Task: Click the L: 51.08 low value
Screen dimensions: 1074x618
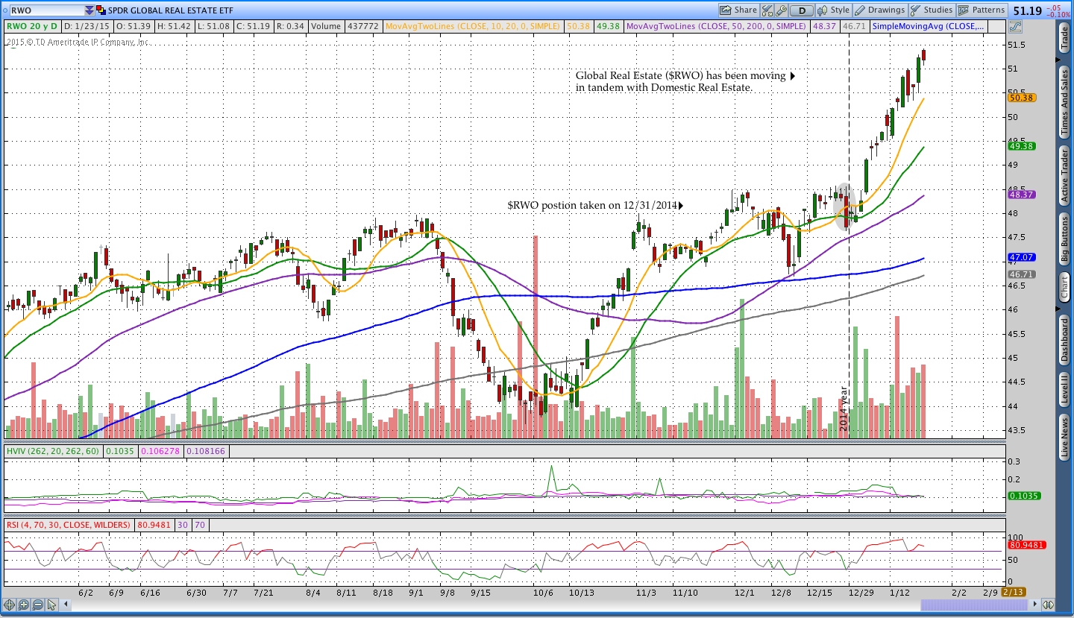Action: point(213,26)
